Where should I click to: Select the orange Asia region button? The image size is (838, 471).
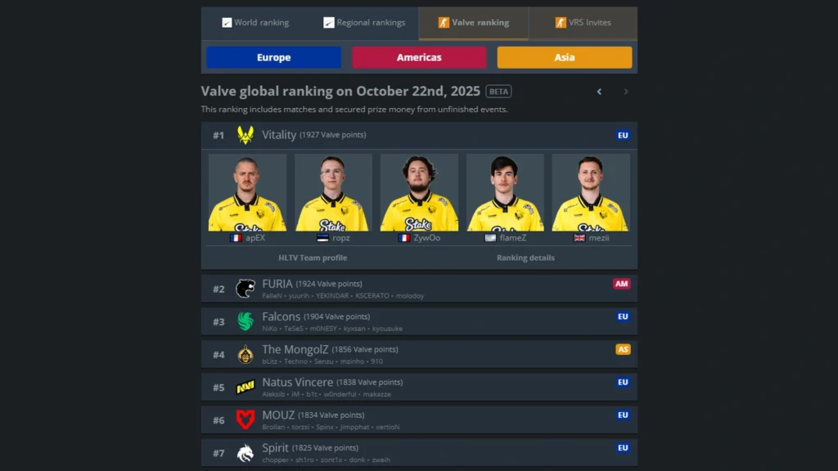565,57
